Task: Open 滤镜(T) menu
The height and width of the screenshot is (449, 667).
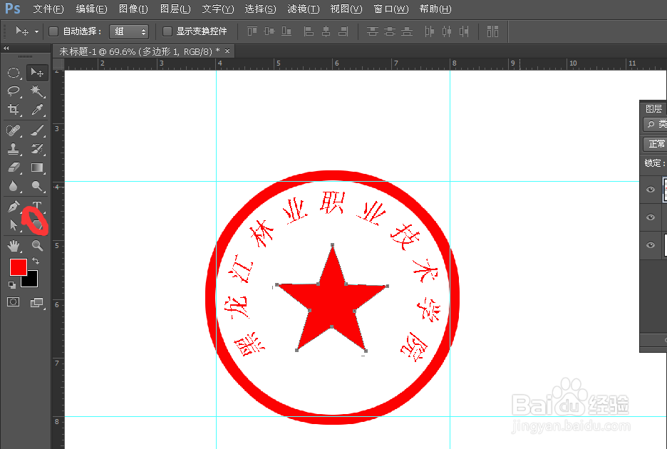Action: coord(304,9)
